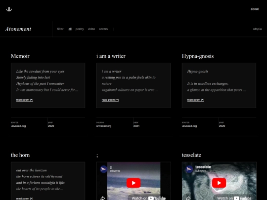
Task: Click share icon on ';' video
Action: pos(103,198)
